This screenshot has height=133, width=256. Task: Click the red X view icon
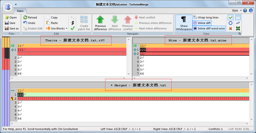231,28
